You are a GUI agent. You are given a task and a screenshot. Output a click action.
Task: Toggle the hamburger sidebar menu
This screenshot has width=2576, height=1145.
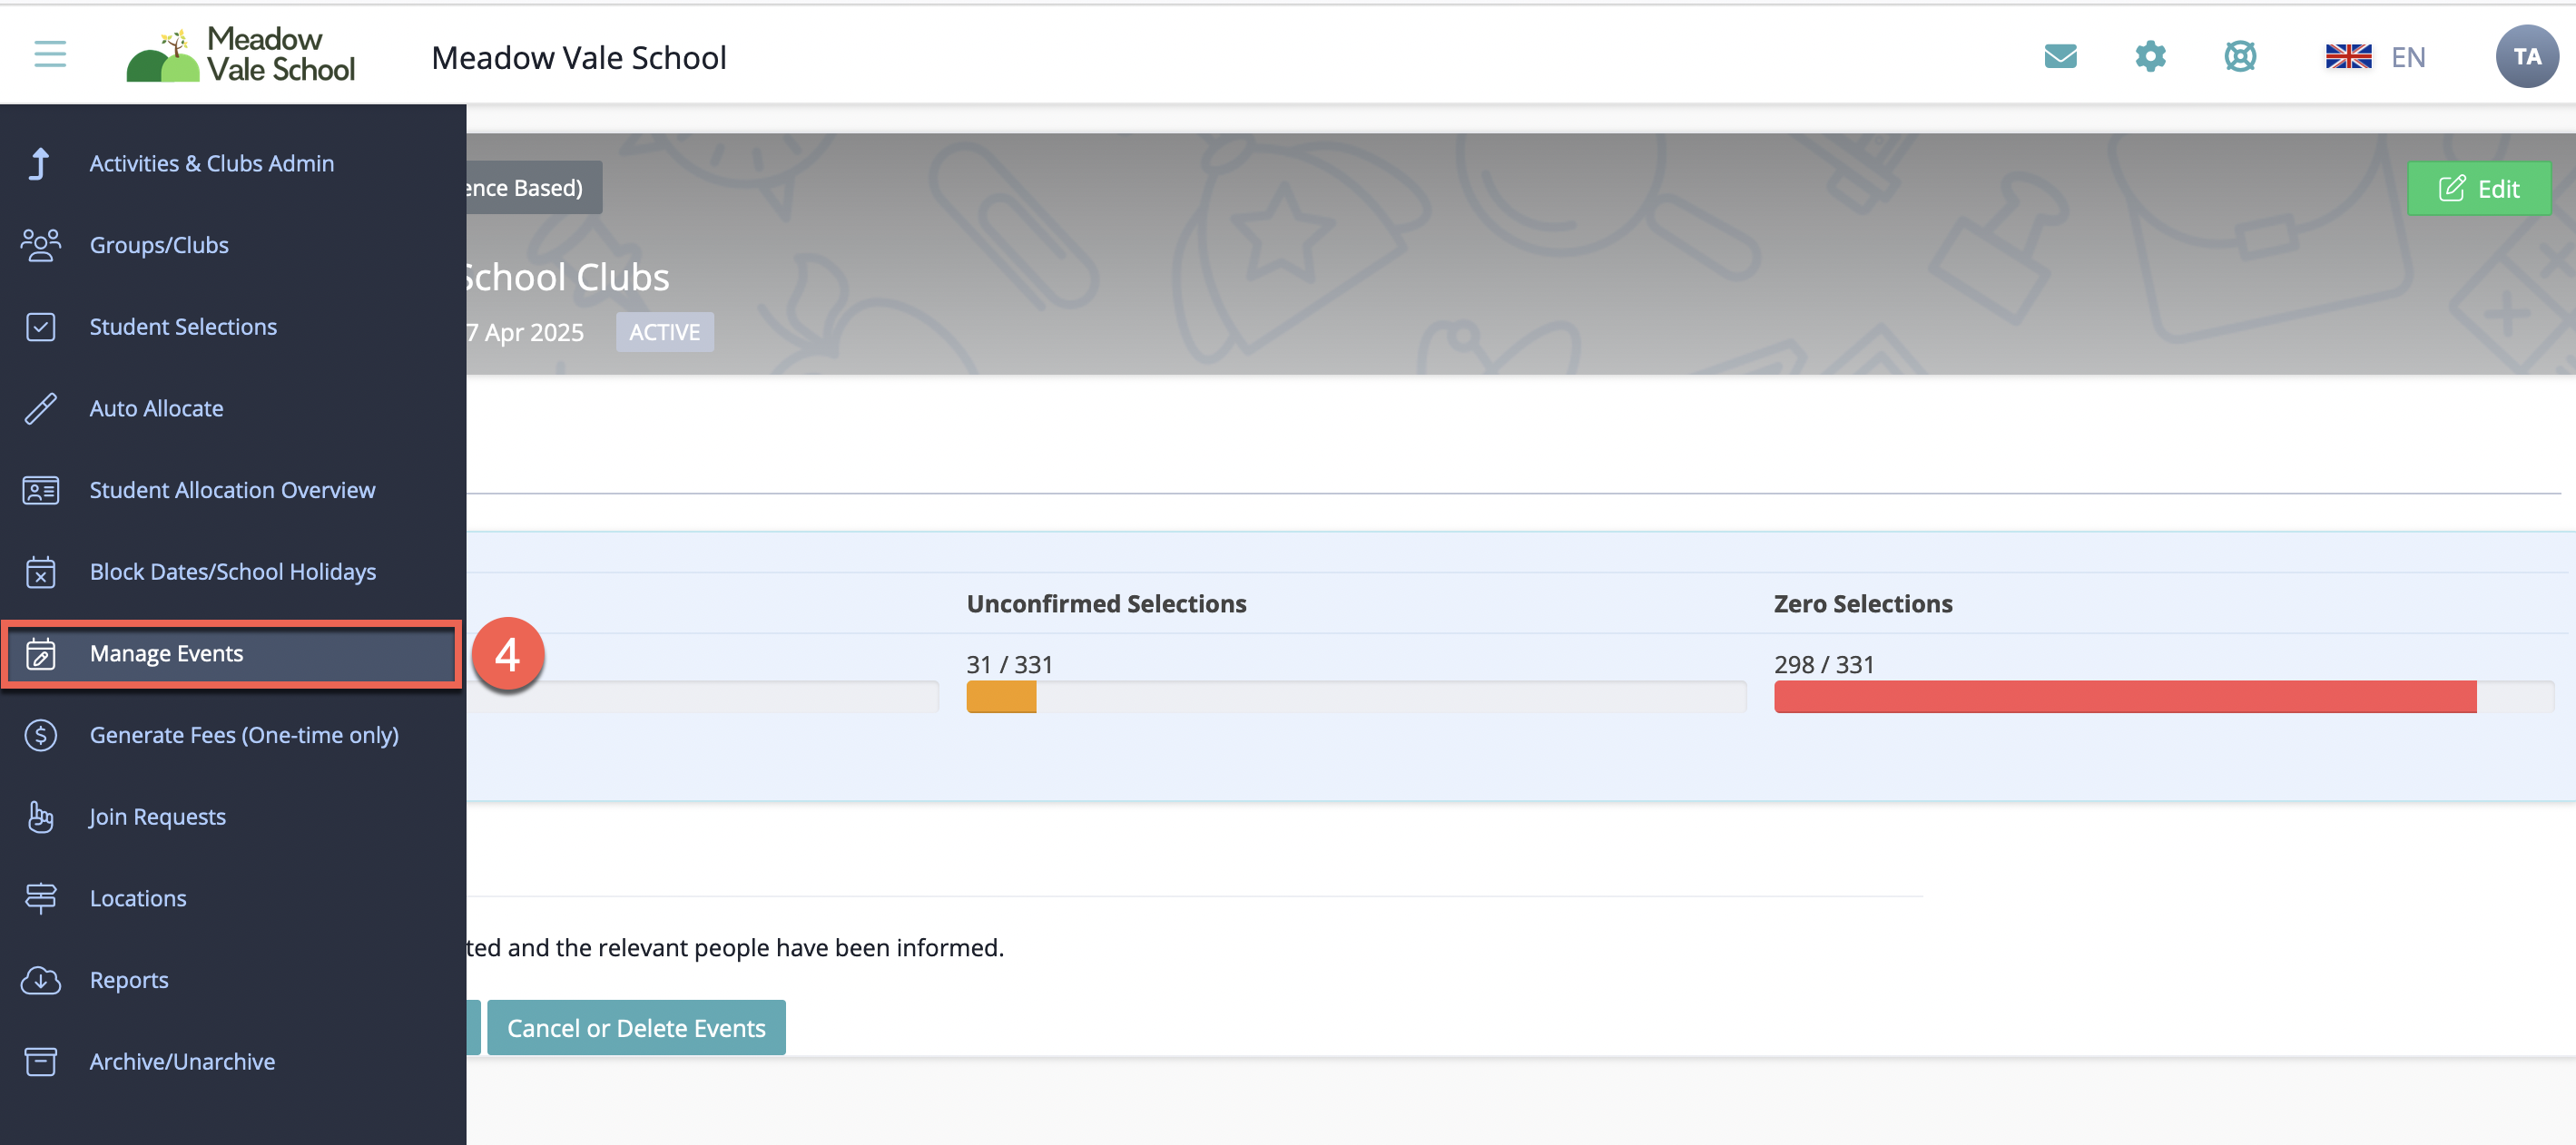click(x=50, y=55)
